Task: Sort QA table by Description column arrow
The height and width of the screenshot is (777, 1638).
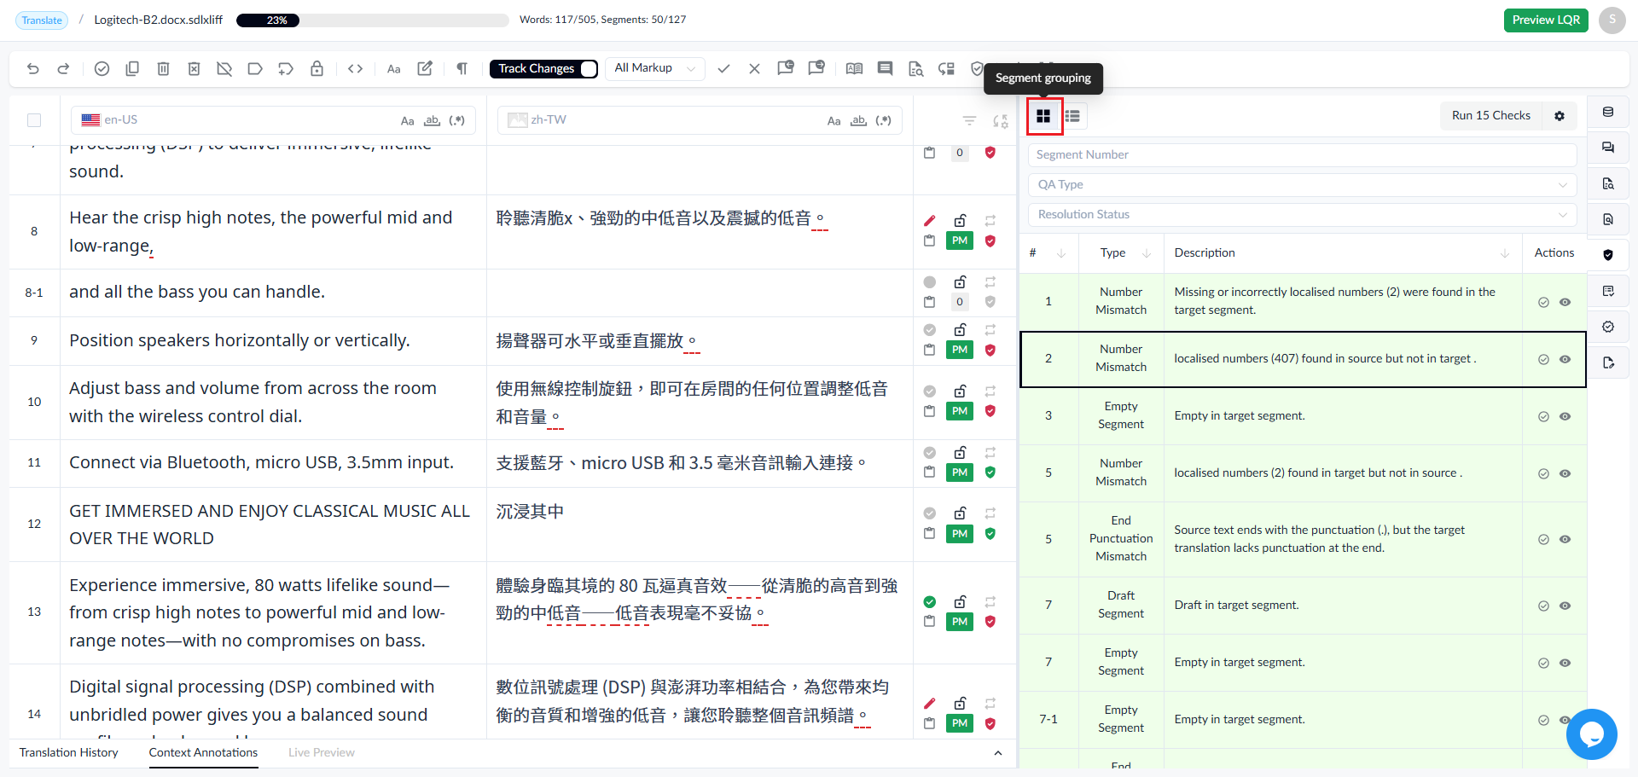Action: tap(1505, 253)
